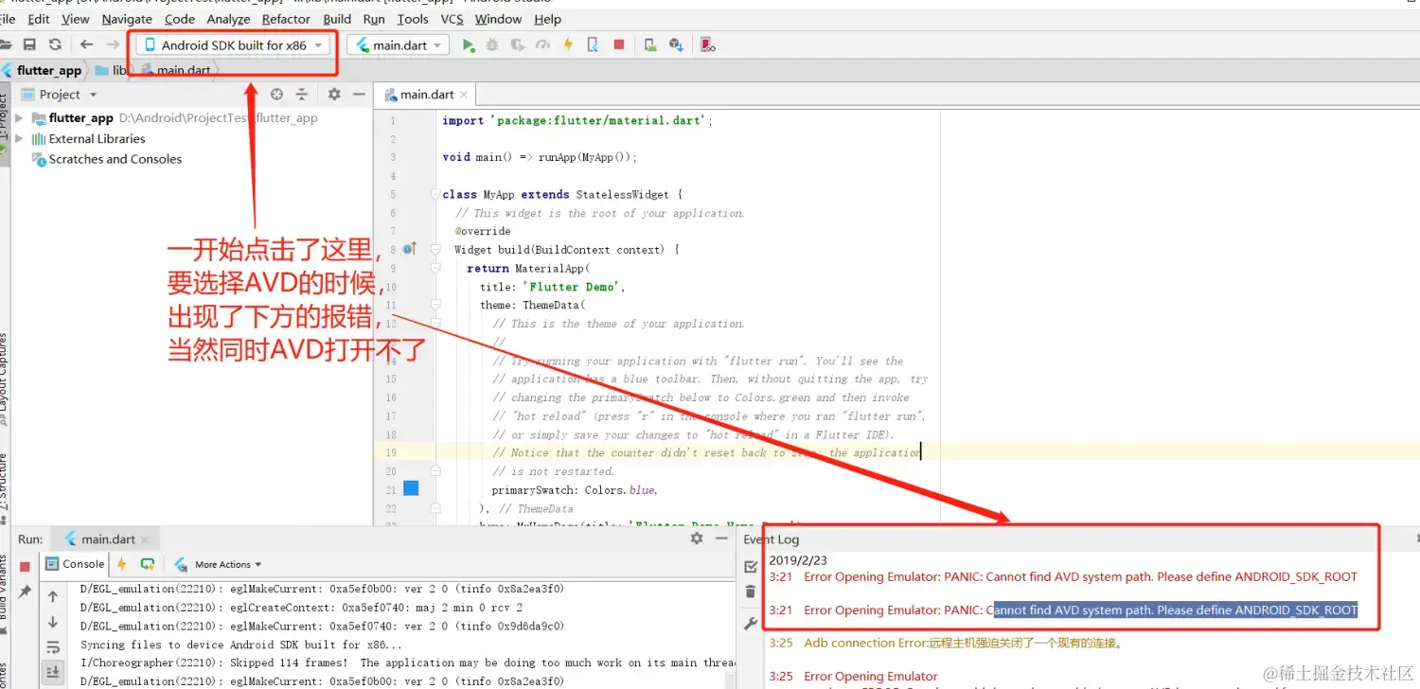Click main.dart breadcrumb in navigation bar
Screen dimensions: 1420x689
click(176, 70)
